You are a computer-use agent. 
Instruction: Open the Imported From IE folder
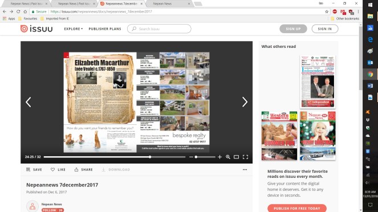[x=55, y=19]
